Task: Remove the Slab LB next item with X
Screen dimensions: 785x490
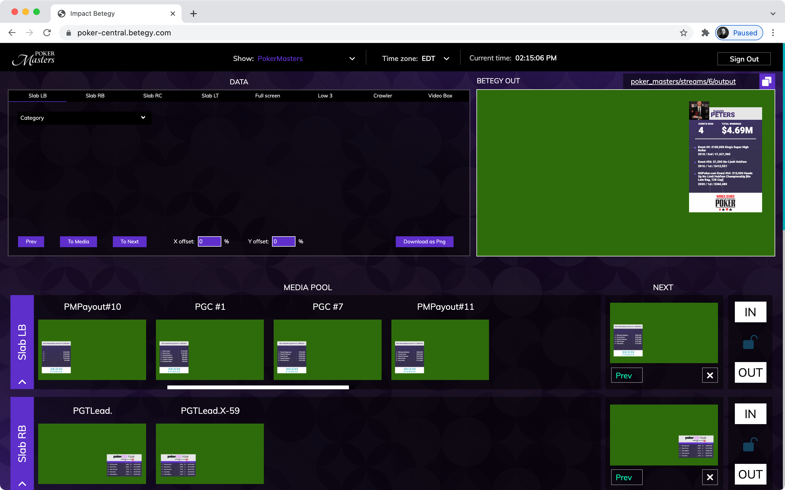Action: click(710, 375)
